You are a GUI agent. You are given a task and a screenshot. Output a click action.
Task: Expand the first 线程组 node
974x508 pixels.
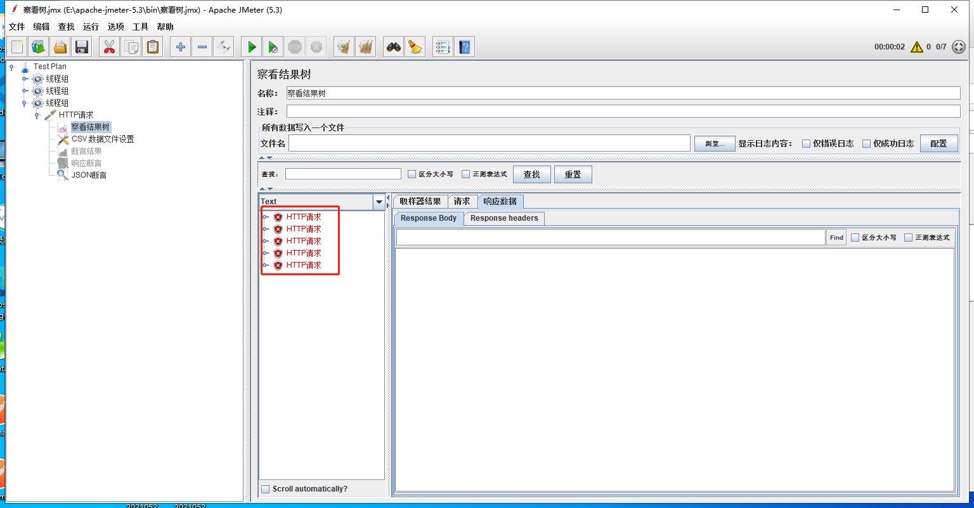click(x=25, y=79)
